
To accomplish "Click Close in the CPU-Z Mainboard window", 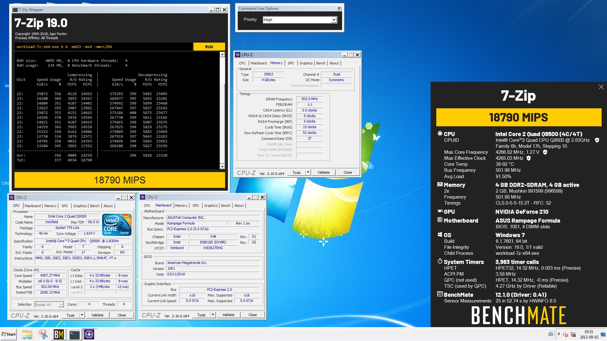I will pyautogui.click(x=253, y=315).
